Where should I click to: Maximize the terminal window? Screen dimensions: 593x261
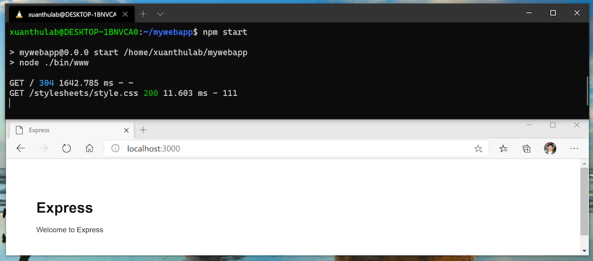553,13
